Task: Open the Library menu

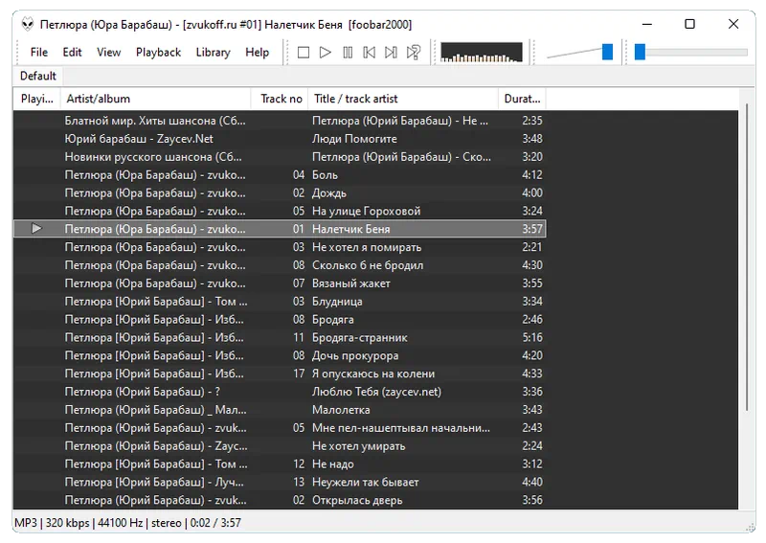Action: [x=213, y=53]
